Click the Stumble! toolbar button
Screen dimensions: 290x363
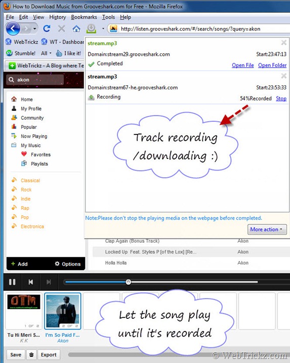point(21,53)
